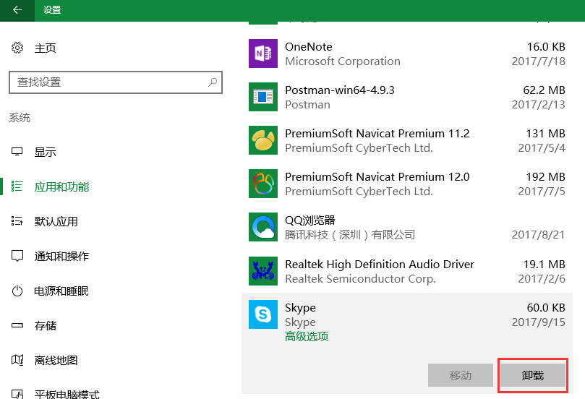The width and height of the screenshot is (585, 399).
Task: Go back with the arrow button
Action: (x=17, y=10)
